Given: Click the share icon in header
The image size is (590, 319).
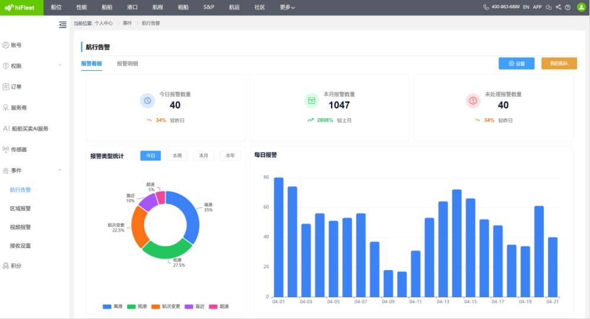Looking at the screenshot, I should 559,7.
